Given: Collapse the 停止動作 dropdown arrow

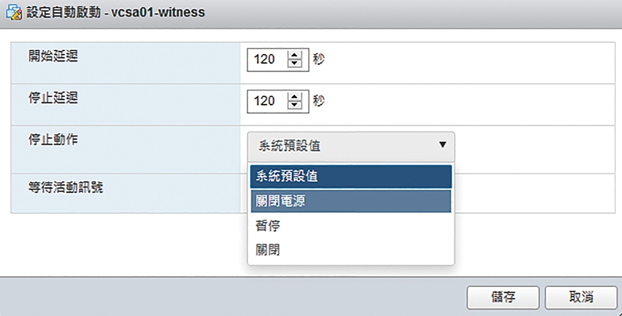Looking at the screenshot, I should [443, 145].
